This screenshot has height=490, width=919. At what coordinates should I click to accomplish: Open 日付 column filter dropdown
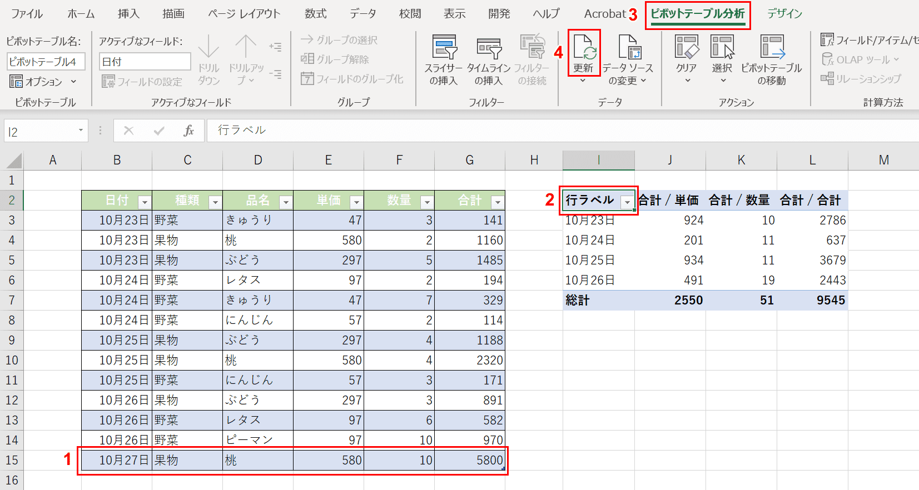pyautogui.click(x=145, y=202)
